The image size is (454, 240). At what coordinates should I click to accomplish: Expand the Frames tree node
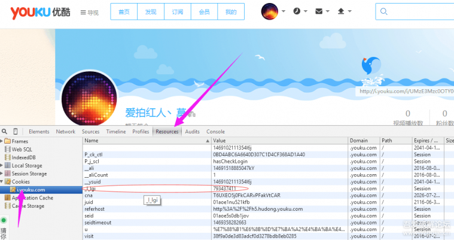[x=1, y=141]
